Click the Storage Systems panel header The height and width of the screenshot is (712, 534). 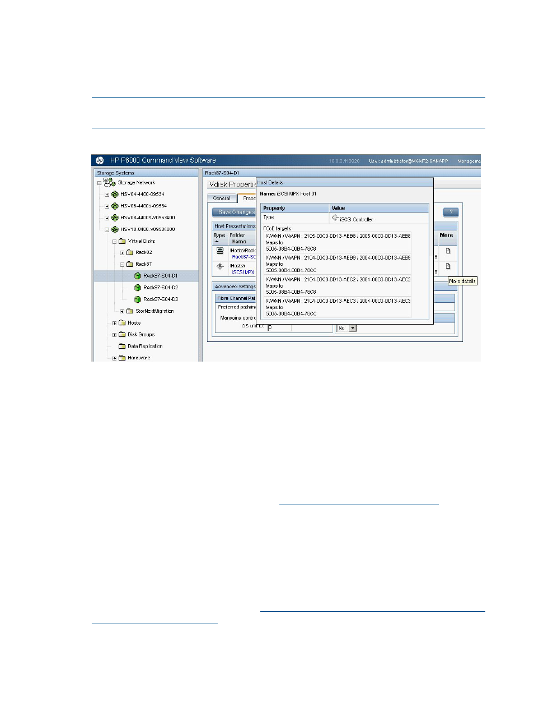(x=146, y=173)
